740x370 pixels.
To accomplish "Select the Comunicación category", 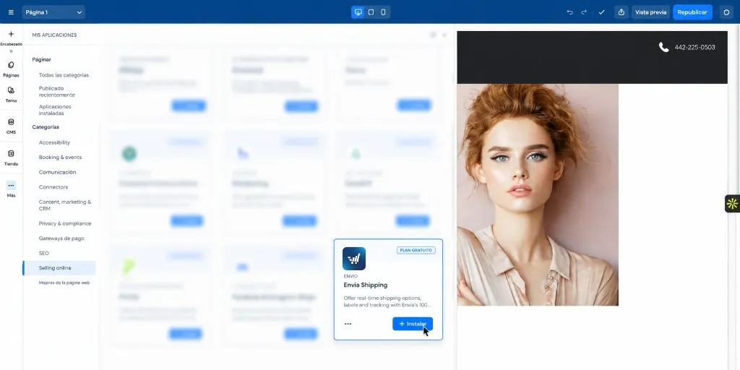I will [x=57, y=172].
